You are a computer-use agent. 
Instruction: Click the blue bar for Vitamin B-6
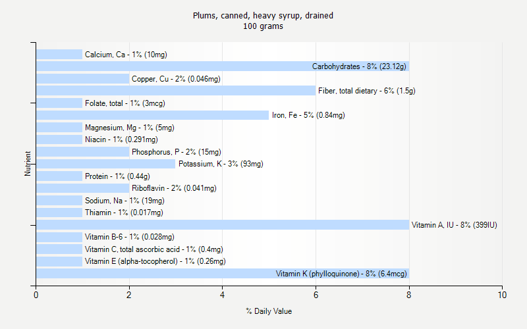(59, 237)
